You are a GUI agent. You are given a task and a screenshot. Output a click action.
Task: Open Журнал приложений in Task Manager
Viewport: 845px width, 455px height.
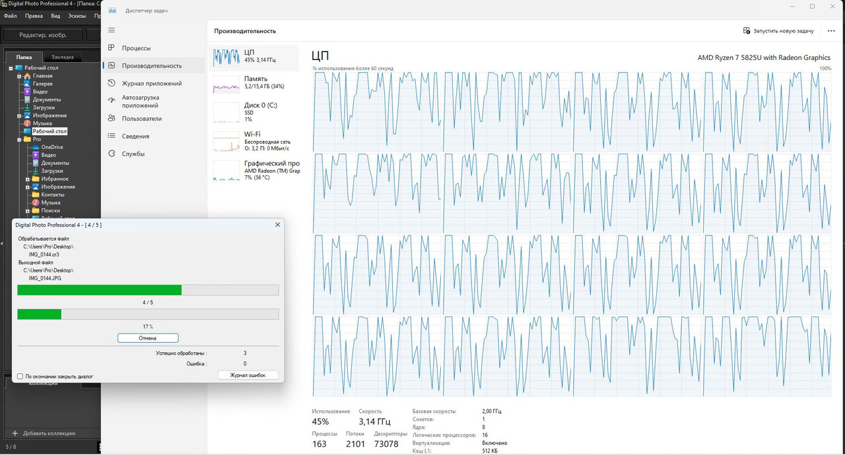154,83
